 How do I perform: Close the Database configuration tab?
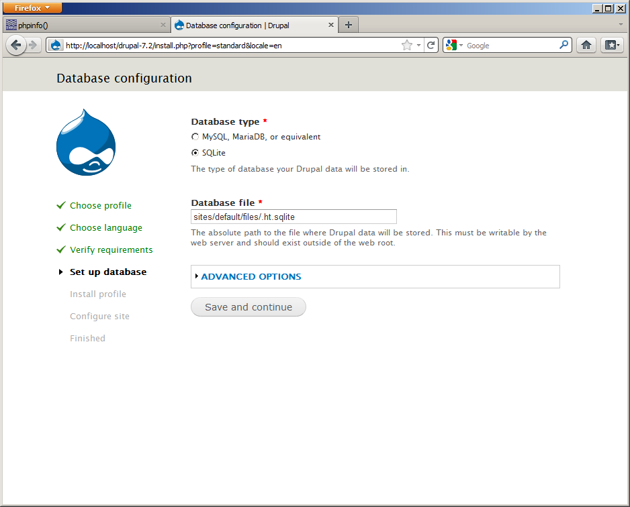coord(330,25)
